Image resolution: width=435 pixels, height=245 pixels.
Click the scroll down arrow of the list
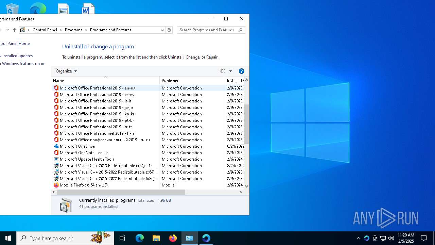[x=247, y=186]
